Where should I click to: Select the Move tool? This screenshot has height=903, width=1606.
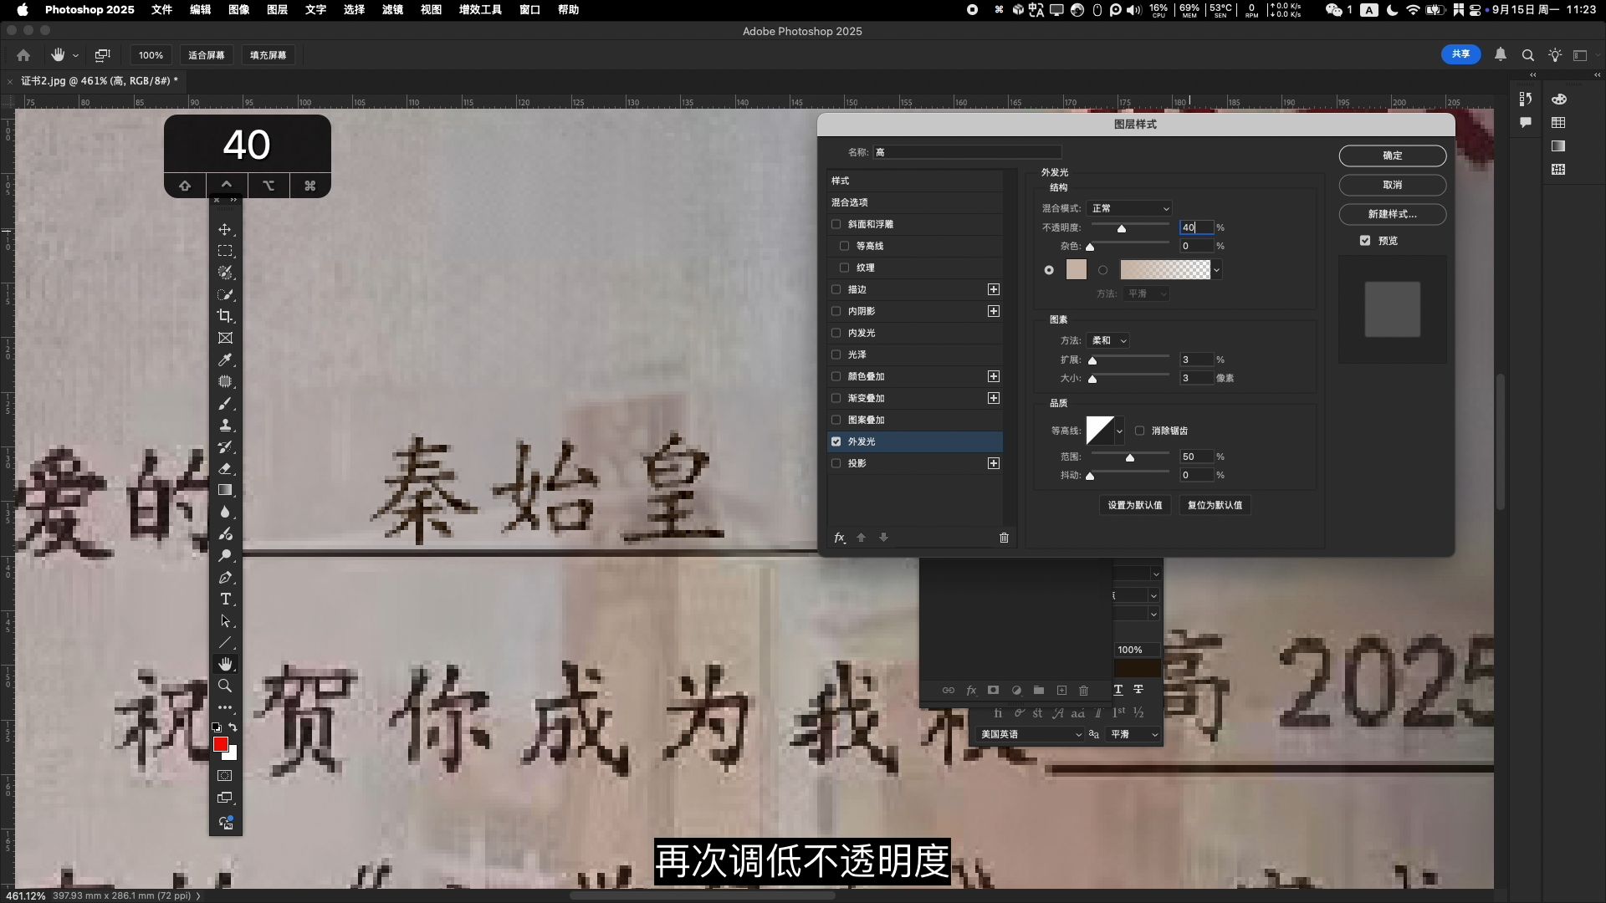(x=224, y=229)
